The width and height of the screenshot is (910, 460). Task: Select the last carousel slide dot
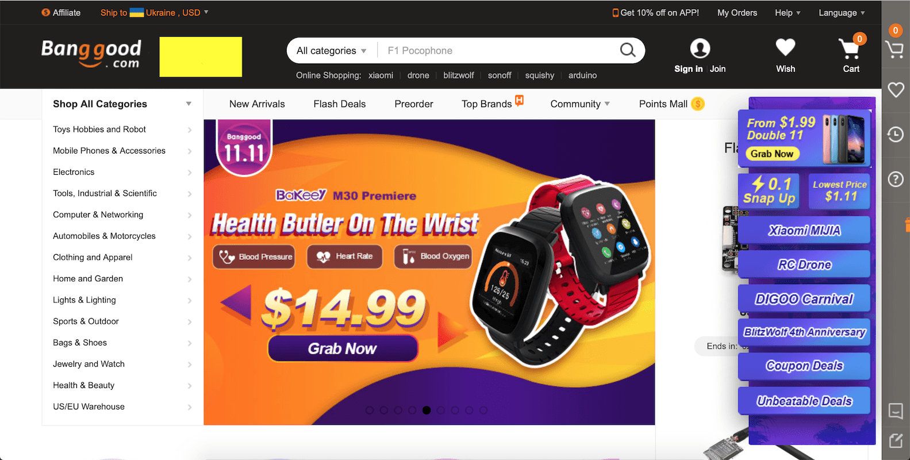pos(483,410)
